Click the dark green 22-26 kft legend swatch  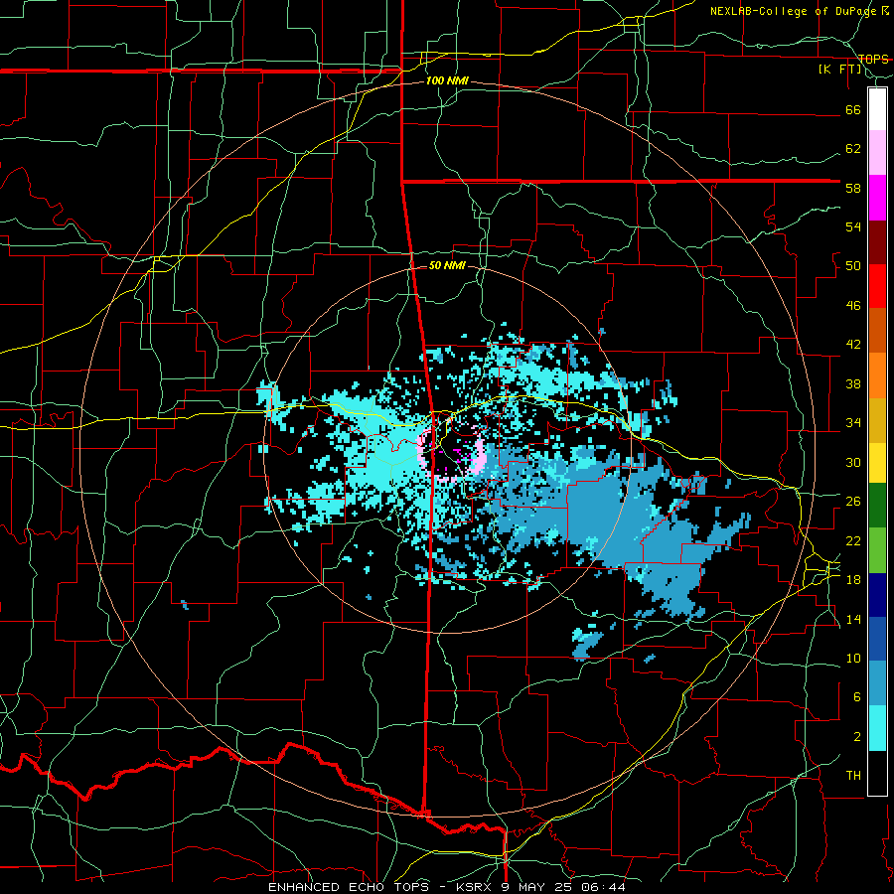click(877, 506)
